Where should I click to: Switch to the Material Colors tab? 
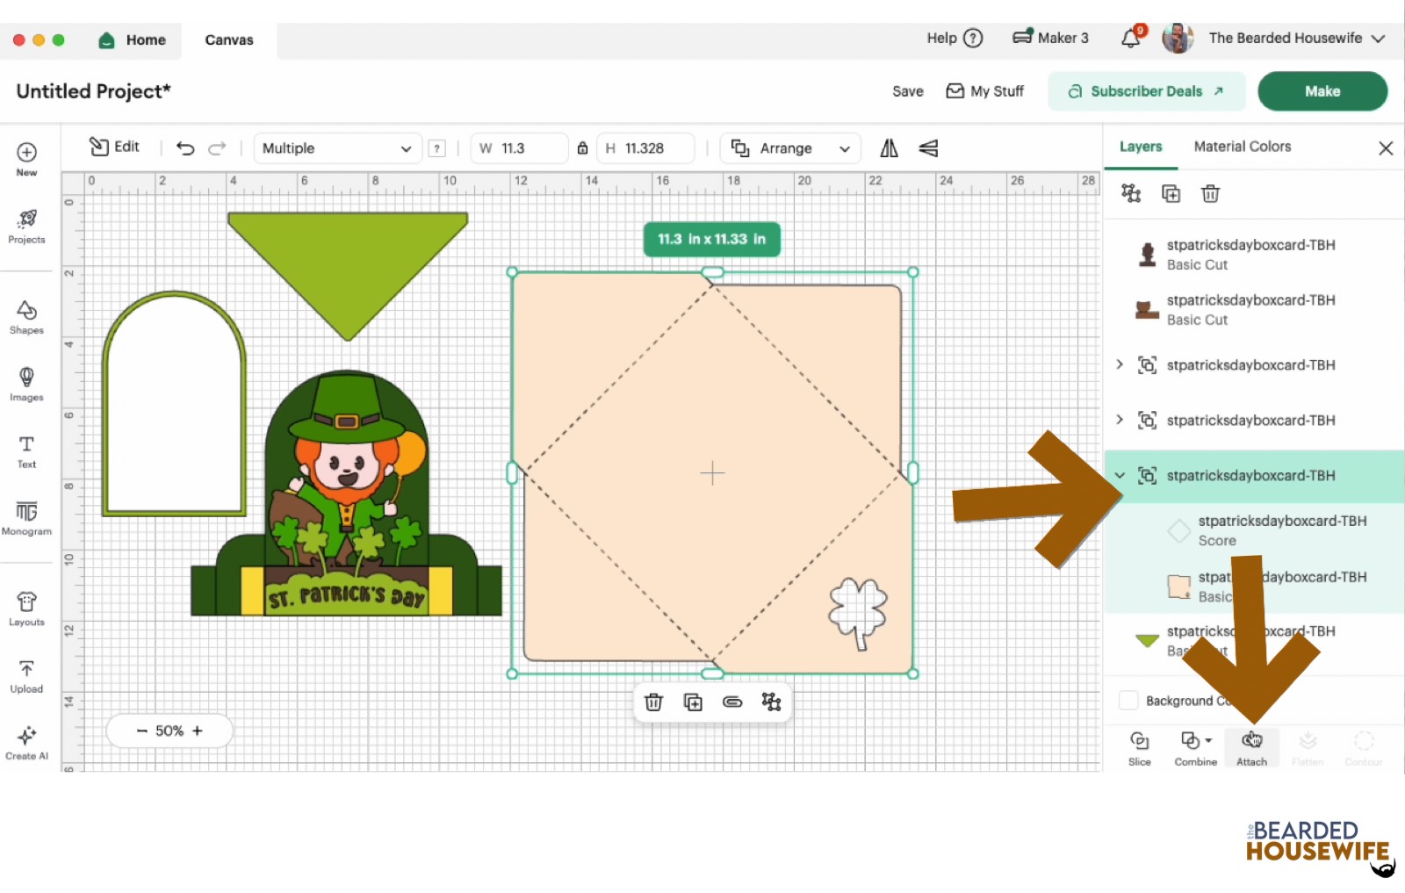[1242, 147]
